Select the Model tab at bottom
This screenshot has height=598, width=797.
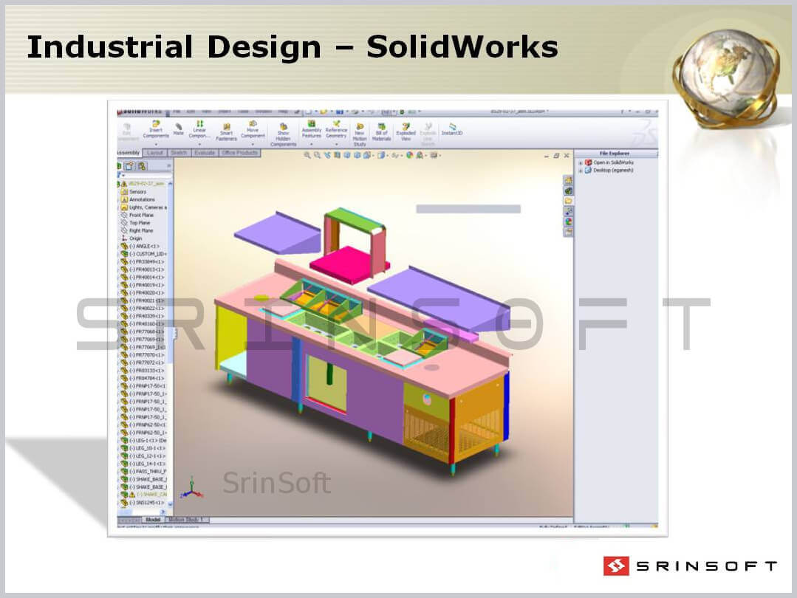click(x=153, y=520)
